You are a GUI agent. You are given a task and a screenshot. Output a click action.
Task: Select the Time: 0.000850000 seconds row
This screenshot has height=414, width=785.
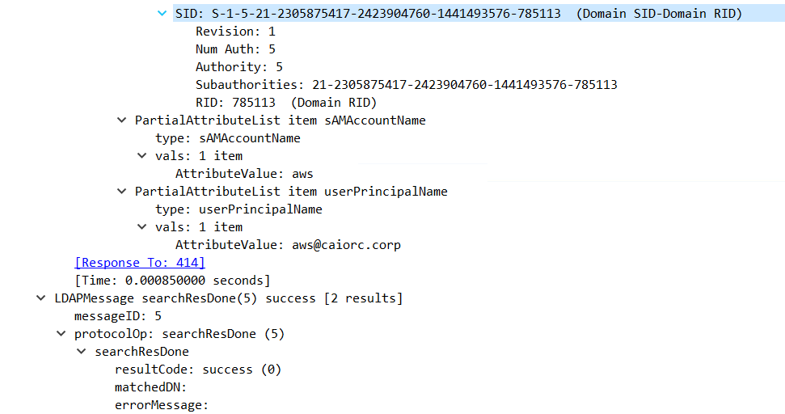[x=171, y=281]
